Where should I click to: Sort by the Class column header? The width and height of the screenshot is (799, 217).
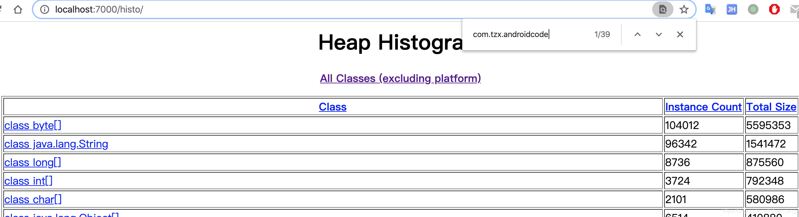click(x=332, y=107)
